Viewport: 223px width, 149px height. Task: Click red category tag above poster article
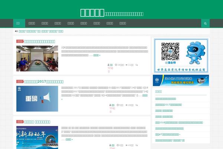20,122
